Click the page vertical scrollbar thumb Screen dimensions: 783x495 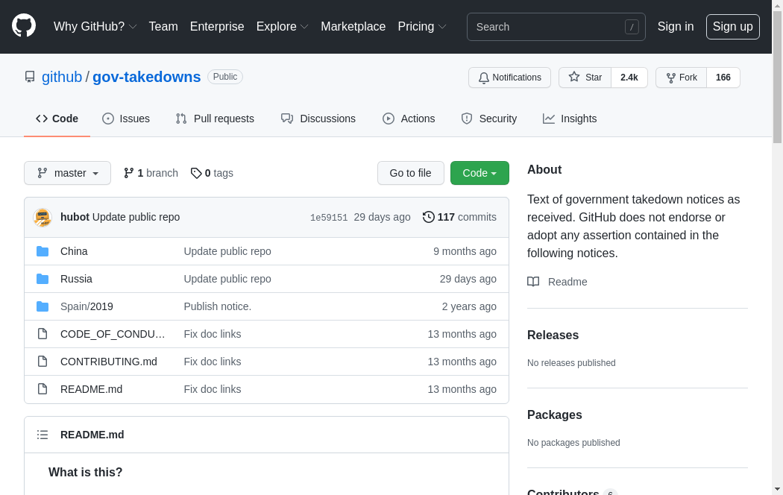[778, 78]
